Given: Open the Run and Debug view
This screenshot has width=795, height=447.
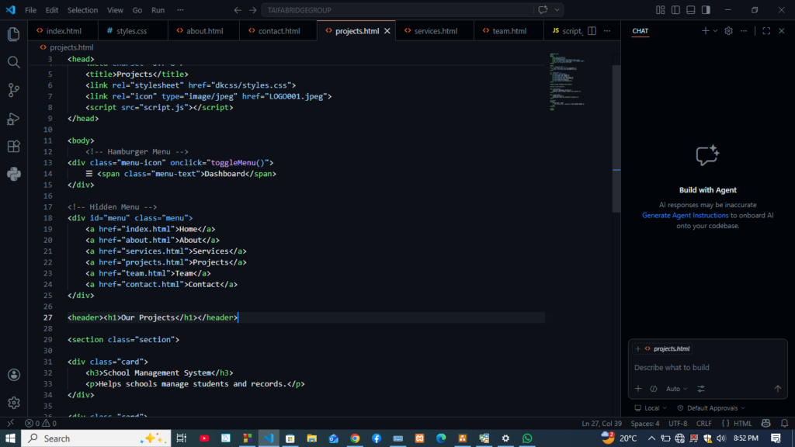Looking at the screenshot, I should pos(14,119).
